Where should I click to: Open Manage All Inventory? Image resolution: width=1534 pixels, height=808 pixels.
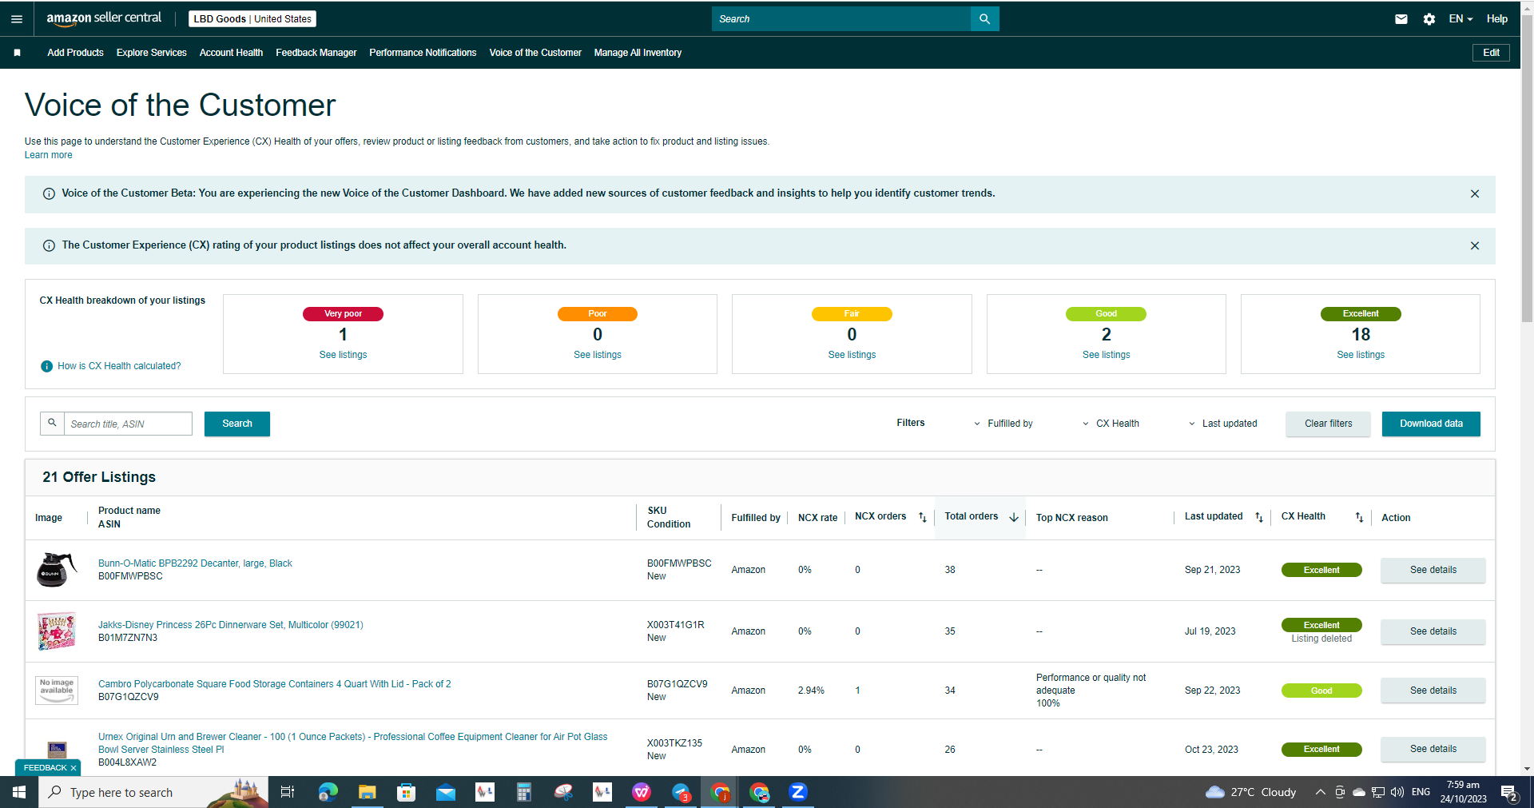coord(638,53)
